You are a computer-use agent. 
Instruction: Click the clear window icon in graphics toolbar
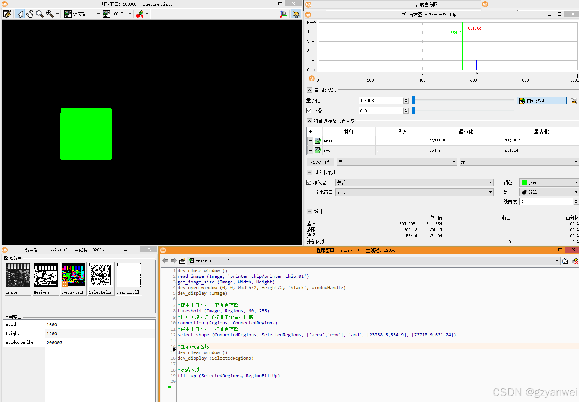point(7,14)
